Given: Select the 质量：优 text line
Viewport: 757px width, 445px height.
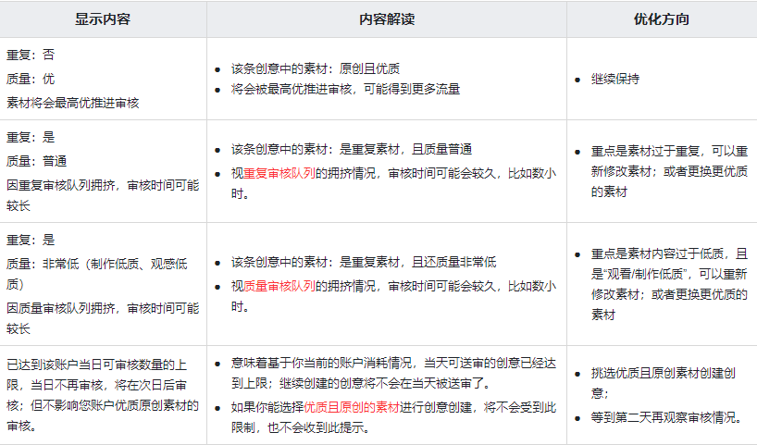Looking at the screenshot, I should [31, 79].
